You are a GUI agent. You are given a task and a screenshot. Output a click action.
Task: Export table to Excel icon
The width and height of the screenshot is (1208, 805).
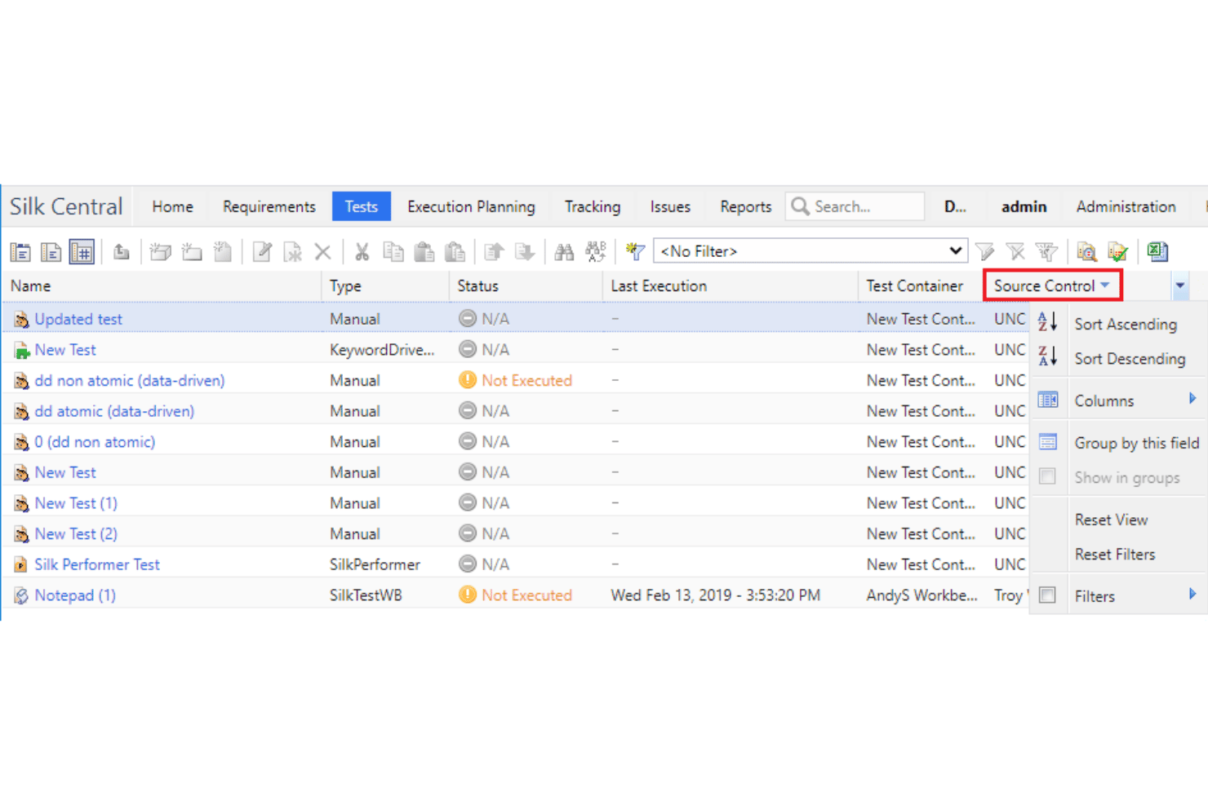(1157, 252)
